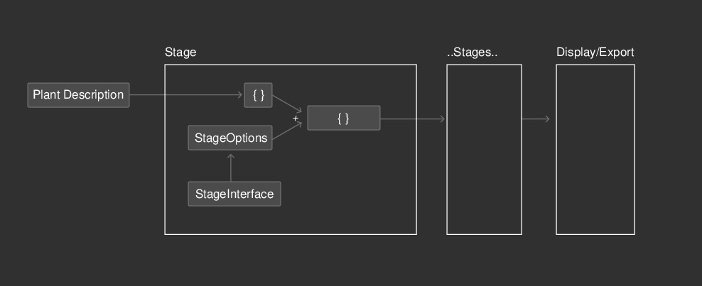Click the right border of Display/Export frame
Screen dimensions: 702x286
pyautogui.click(x=634, y=149)
